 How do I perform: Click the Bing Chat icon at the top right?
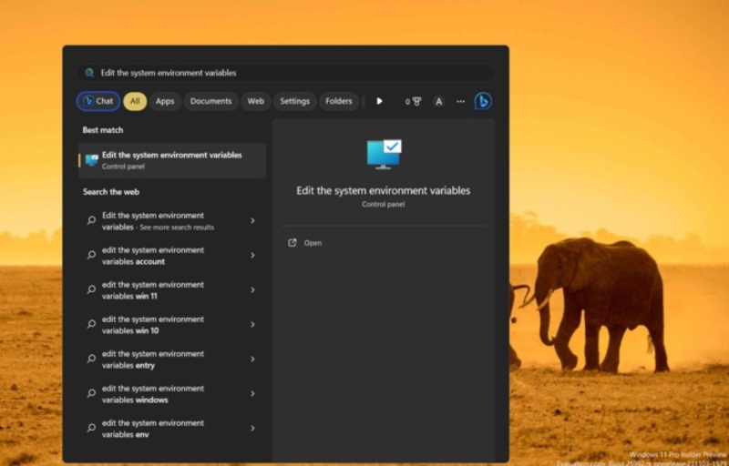(482, 101)
